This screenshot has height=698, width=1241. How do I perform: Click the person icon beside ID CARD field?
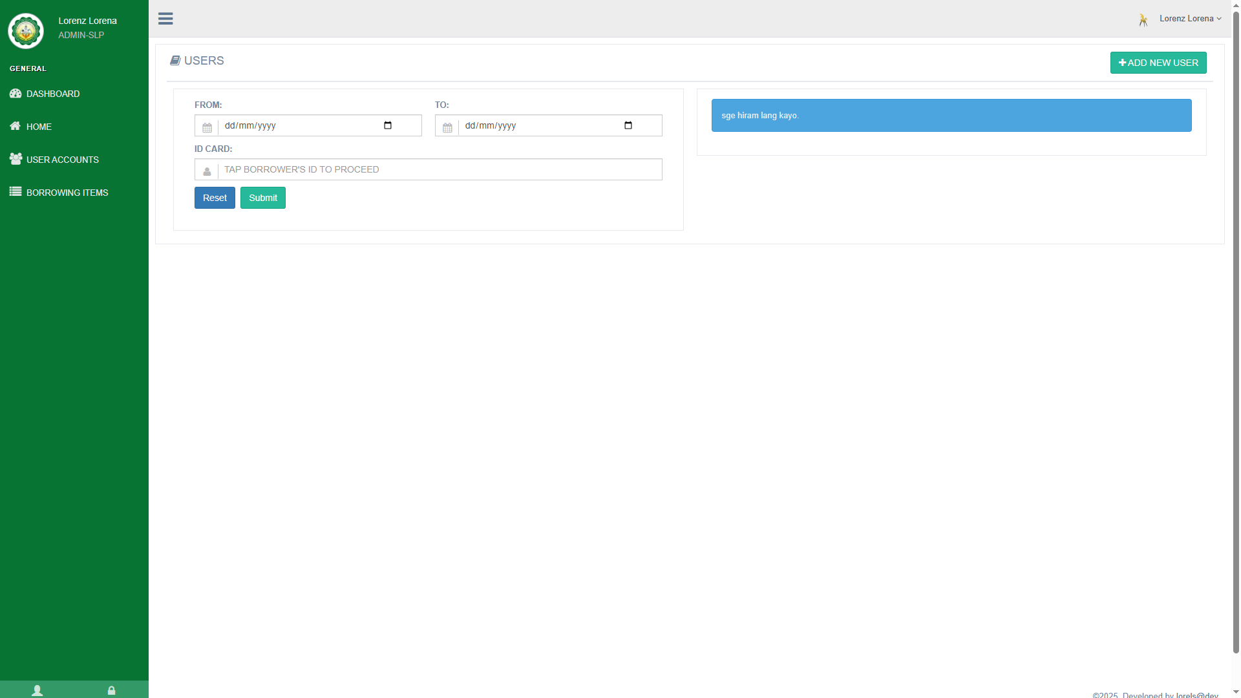coord(207,171)
